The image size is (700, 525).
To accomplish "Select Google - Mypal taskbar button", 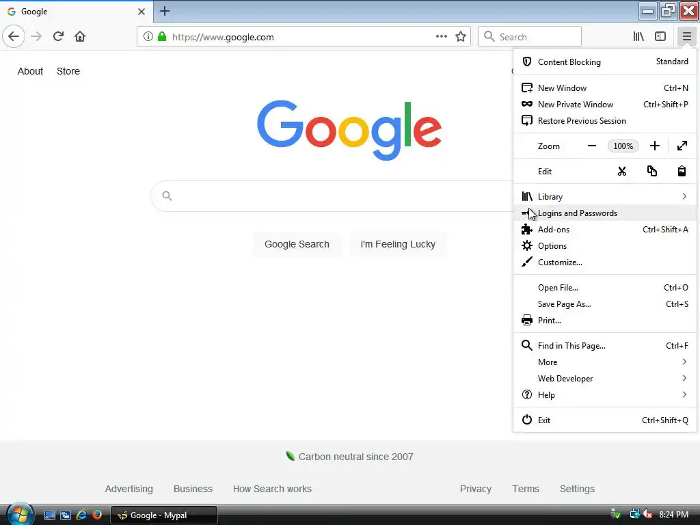I will pos(164,515).
